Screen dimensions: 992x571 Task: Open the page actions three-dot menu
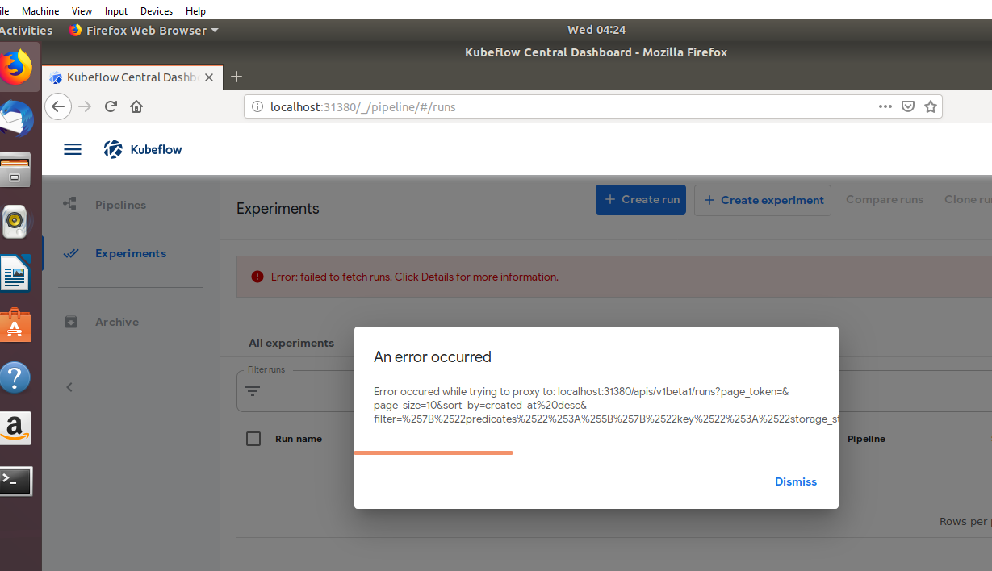(x=885, y=106)
